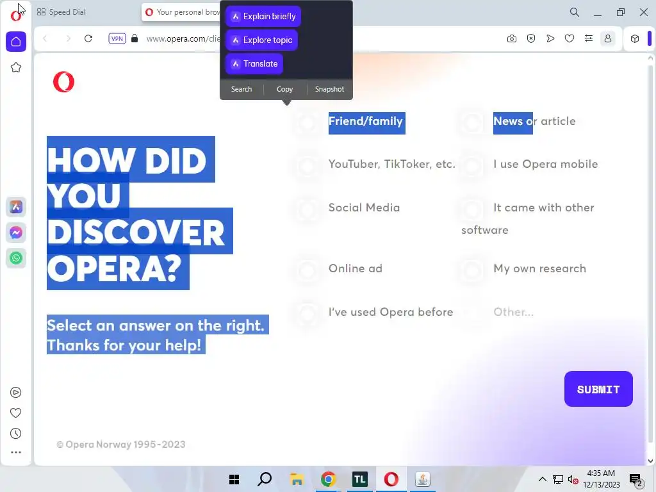Open the profile account icon

point(608,38)
